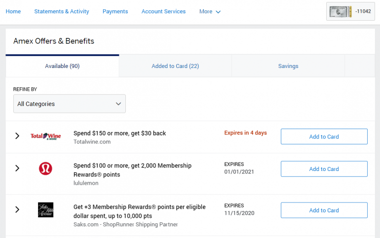Expand the Total Wine offer details

pos(17,136)
